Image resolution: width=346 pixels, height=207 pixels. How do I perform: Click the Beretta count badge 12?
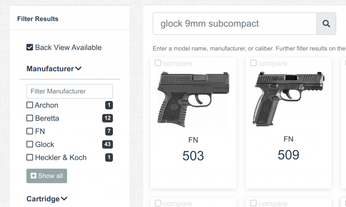[x=107, y=118]
